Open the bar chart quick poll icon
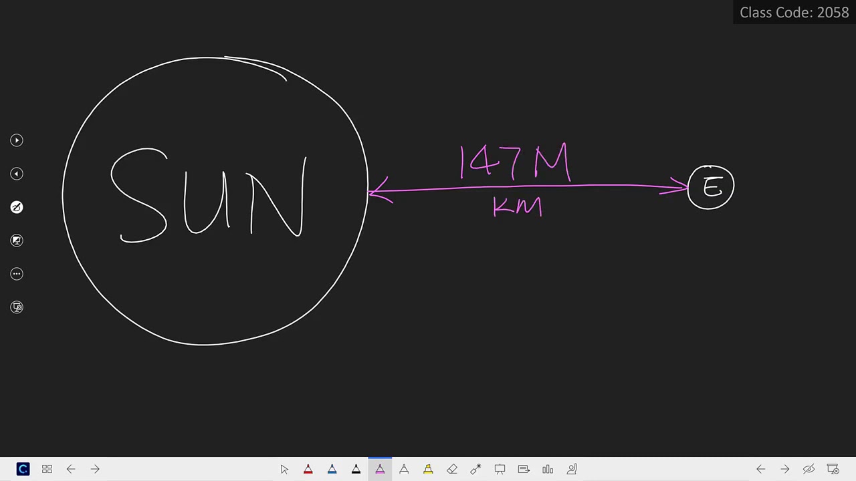The image size is (856, 481). pyautogui.click(x=548, y=469)
